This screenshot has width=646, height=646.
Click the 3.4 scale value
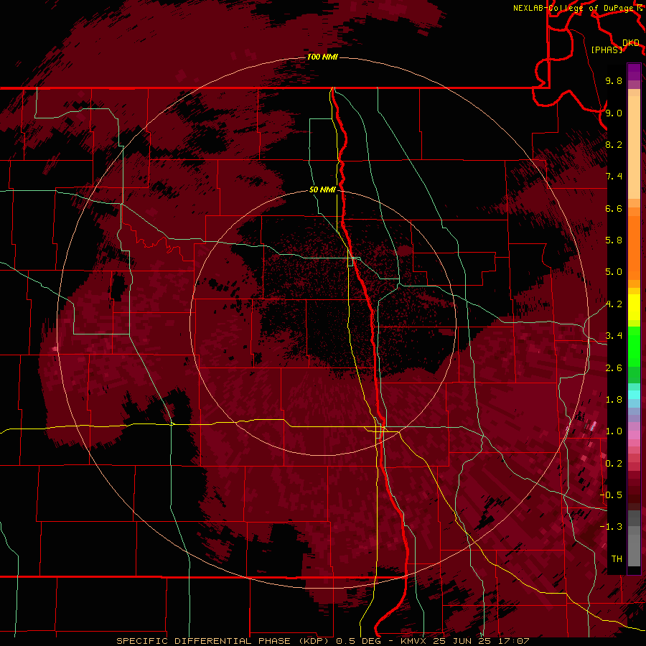[x=614, y=336]
